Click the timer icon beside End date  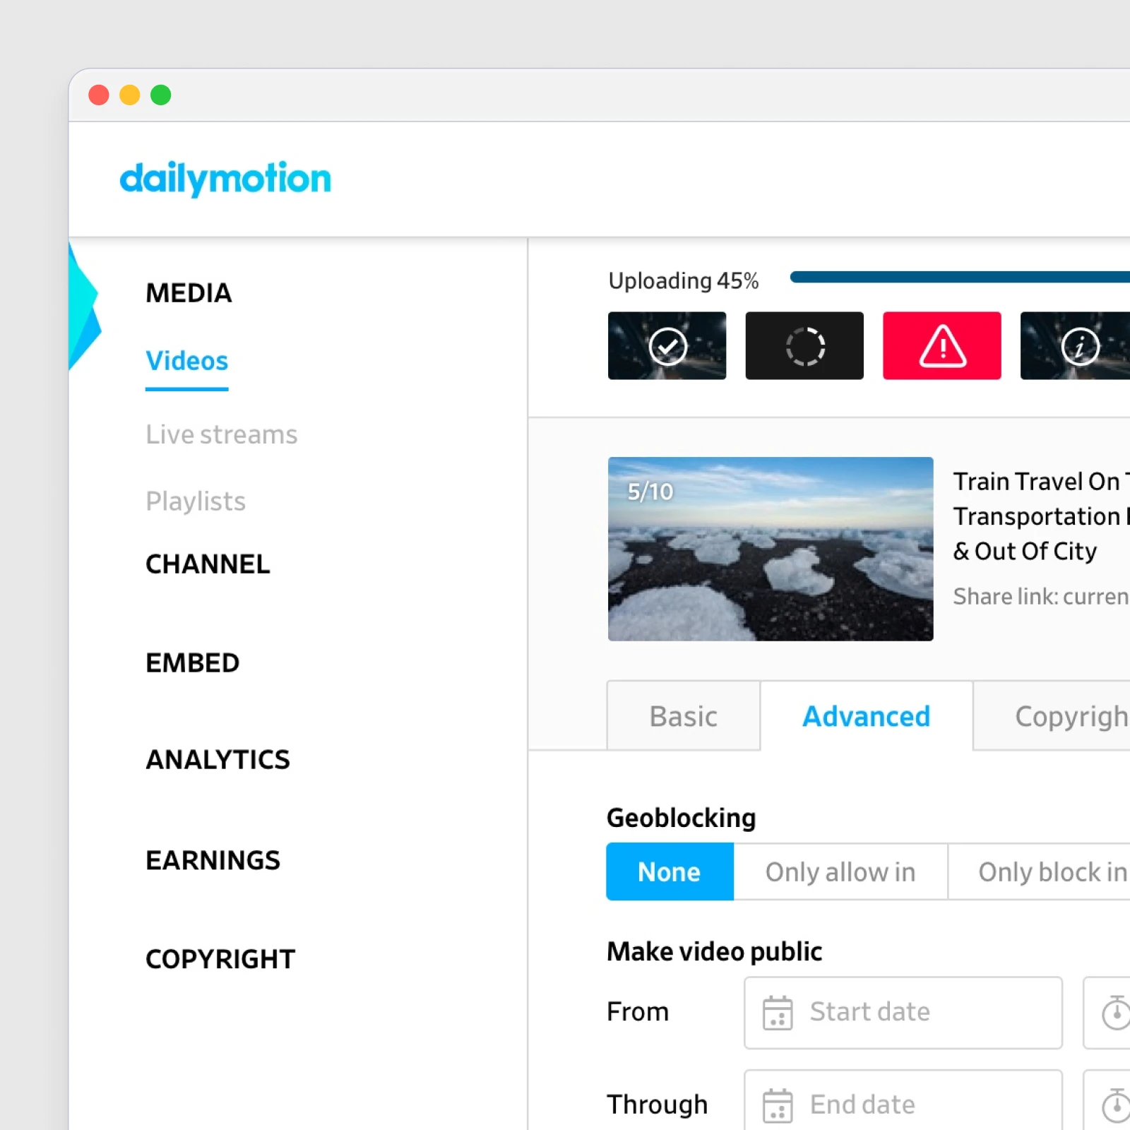tap(1116, 1105)
